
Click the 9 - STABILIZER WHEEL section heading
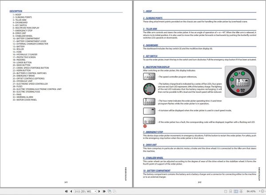[153, 158]
